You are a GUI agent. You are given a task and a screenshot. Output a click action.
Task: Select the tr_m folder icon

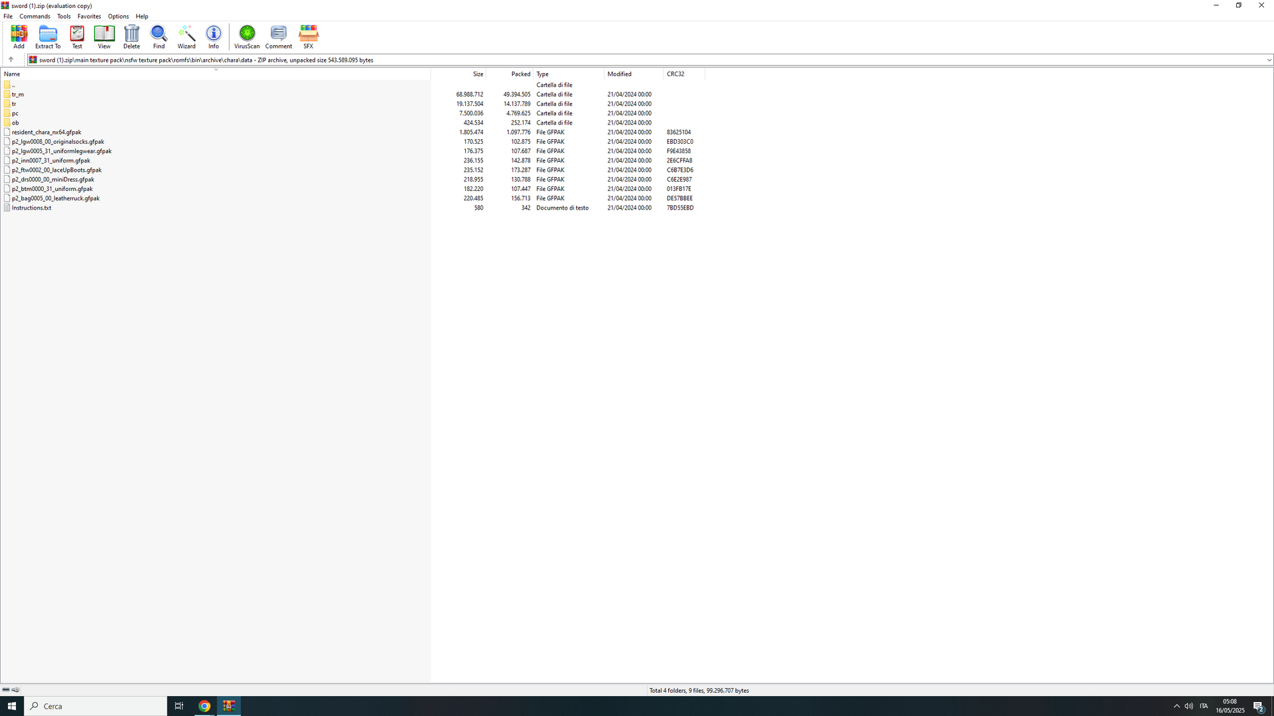[x=7, y=94]
